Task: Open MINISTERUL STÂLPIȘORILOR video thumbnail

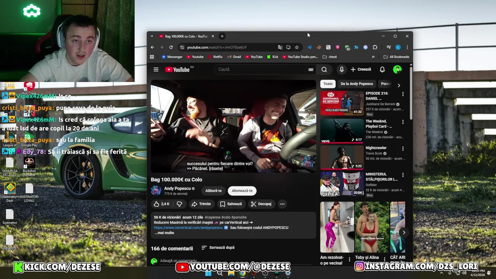Action: point(342,183)
